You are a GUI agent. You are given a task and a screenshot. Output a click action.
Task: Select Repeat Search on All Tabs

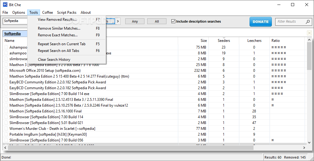[x=67, y=51]
